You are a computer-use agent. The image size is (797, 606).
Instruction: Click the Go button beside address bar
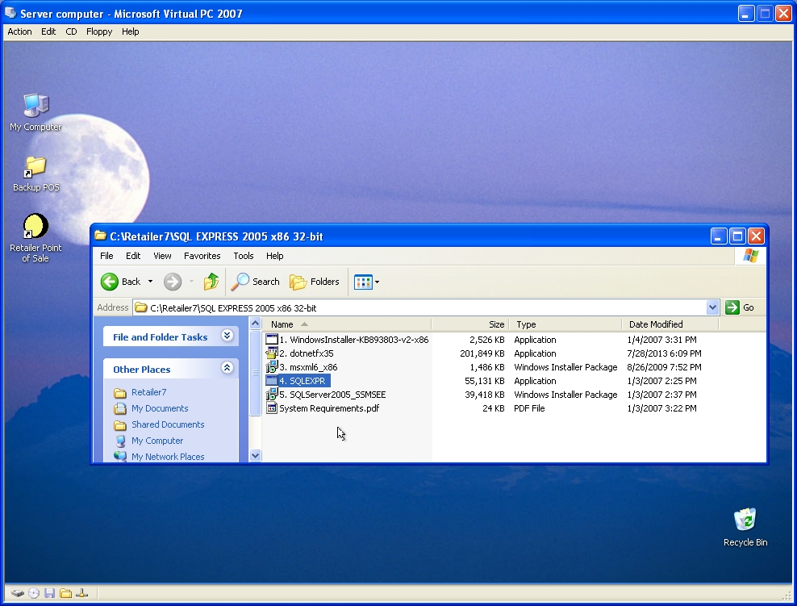point(741,307)
